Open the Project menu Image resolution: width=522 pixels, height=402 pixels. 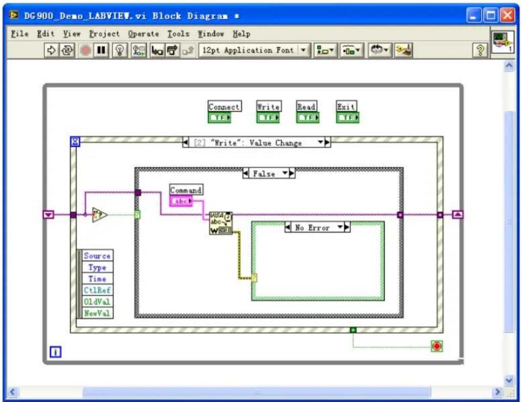coord(104,34)
